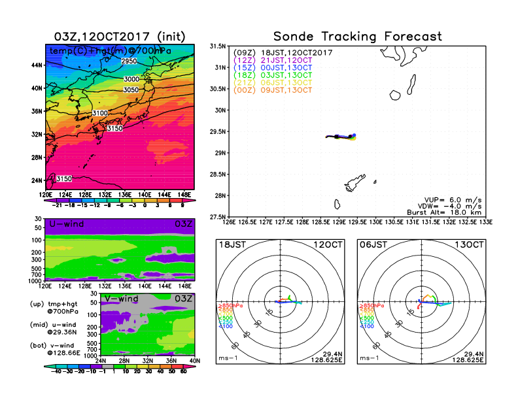The image size is (518, 400).
Task: Click the '29.5N' latitude label on sonde map
Action: point(218,131)
